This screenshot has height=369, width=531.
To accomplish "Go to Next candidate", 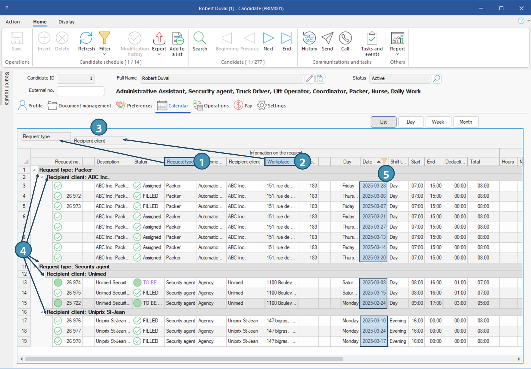I will point(268,38).
